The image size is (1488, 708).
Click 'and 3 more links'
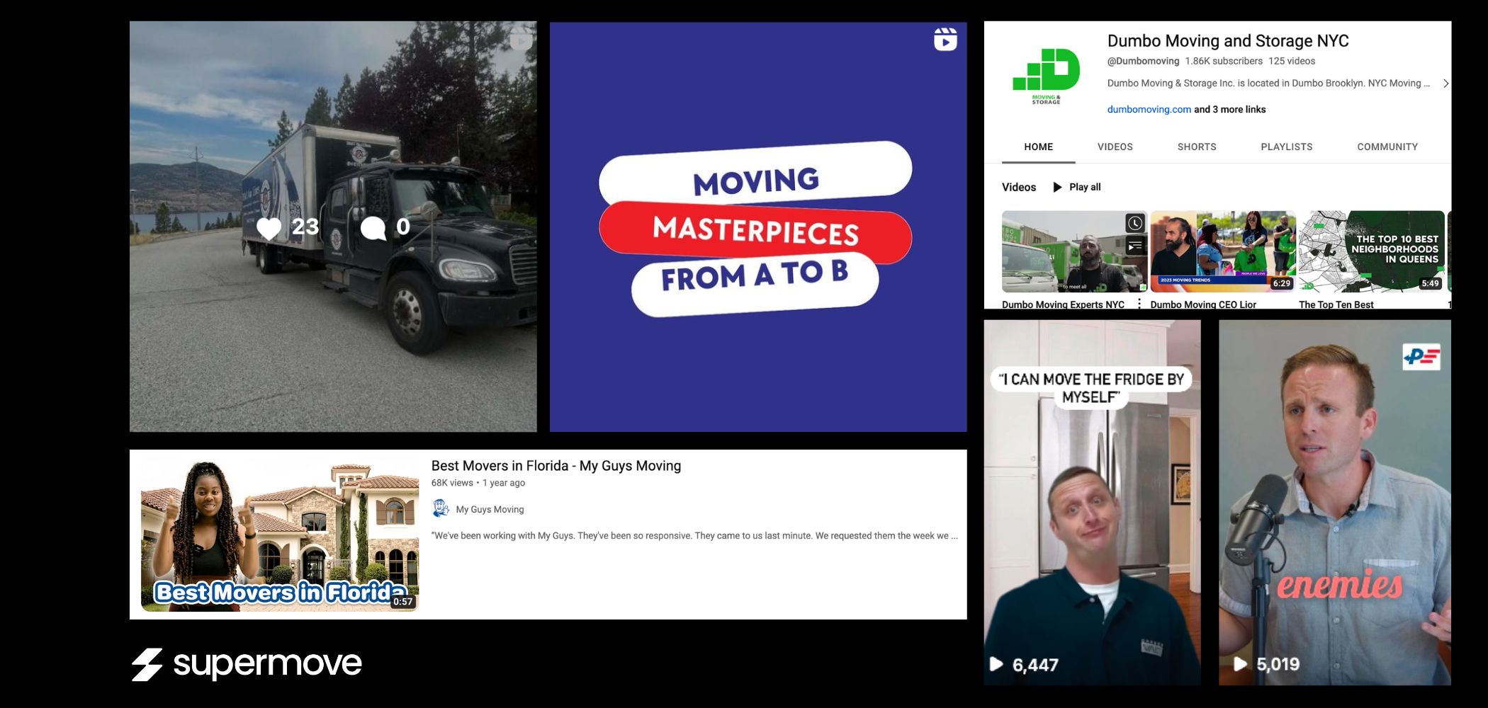click(1230, 109)
